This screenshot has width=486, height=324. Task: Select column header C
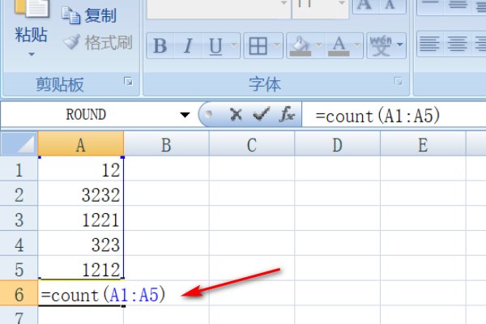(x=252, y=144)
